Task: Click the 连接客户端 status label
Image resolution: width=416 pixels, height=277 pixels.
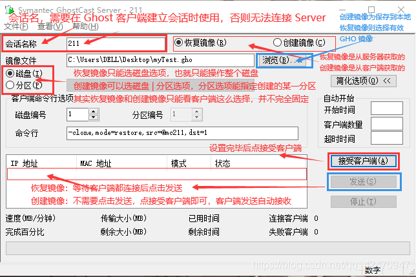Action: pyautogui.click(x=288, y=218)
